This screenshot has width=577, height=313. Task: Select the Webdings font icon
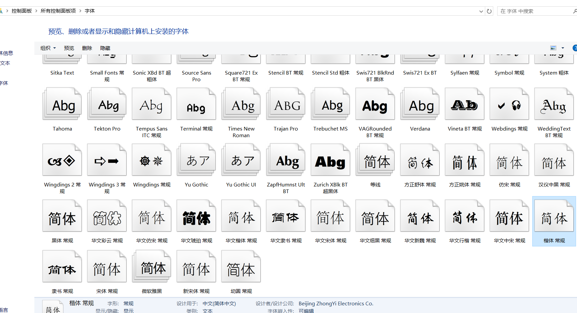pos(509,104)
